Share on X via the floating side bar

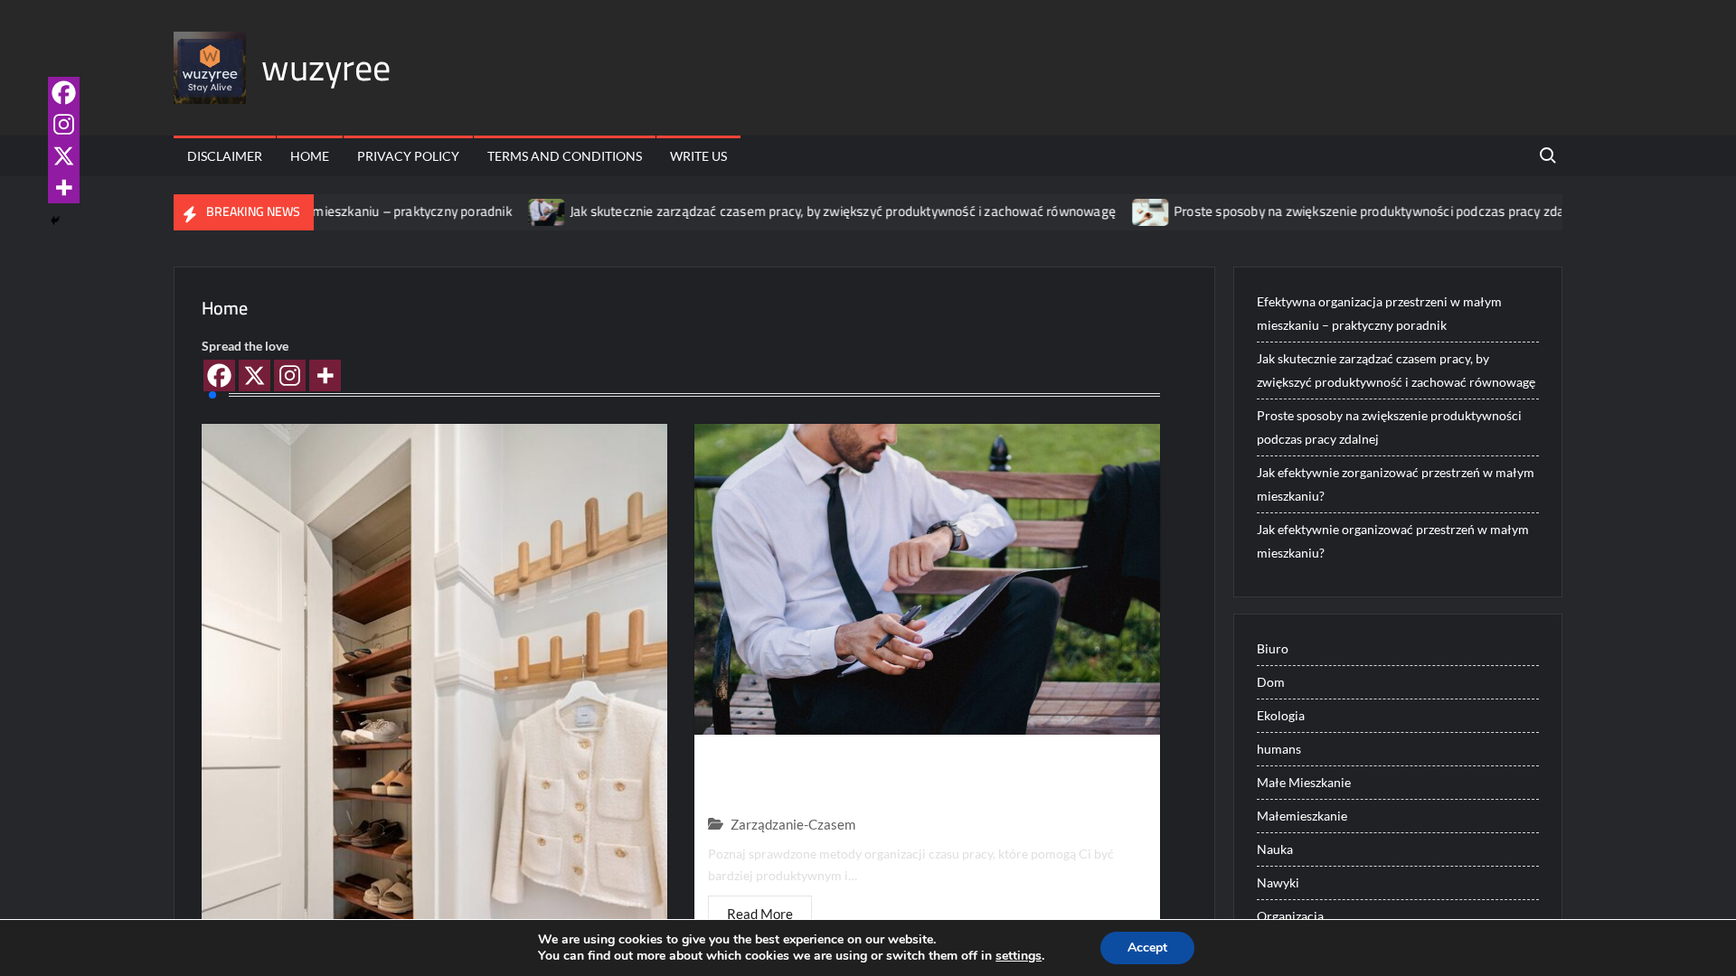click(63, 155)
